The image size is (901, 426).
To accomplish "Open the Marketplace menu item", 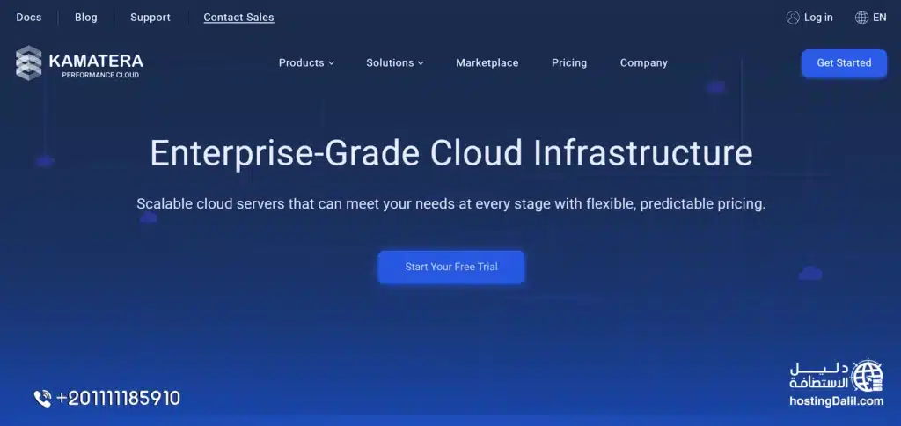I will point(487,63).
